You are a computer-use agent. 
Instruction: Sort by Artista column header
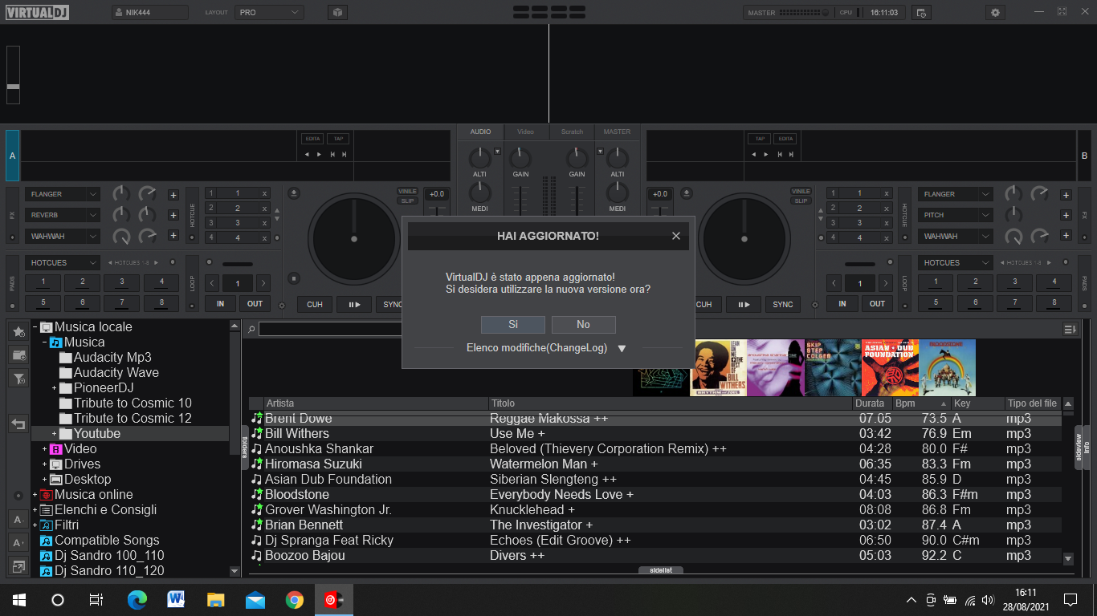376,403
